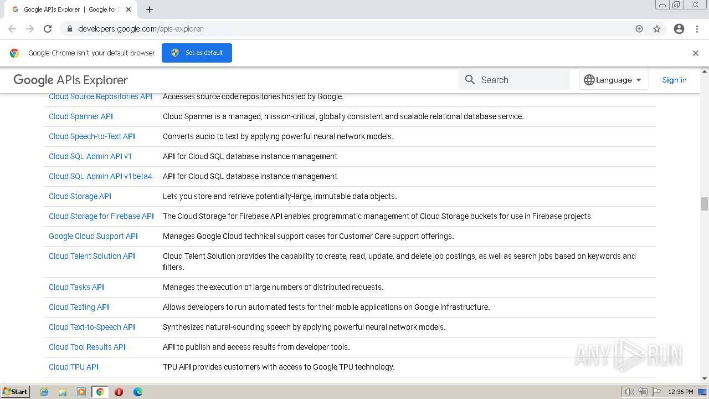The image size is (709, 399).
Task: Click the Chrome taskbar icon
Action: 100,392
